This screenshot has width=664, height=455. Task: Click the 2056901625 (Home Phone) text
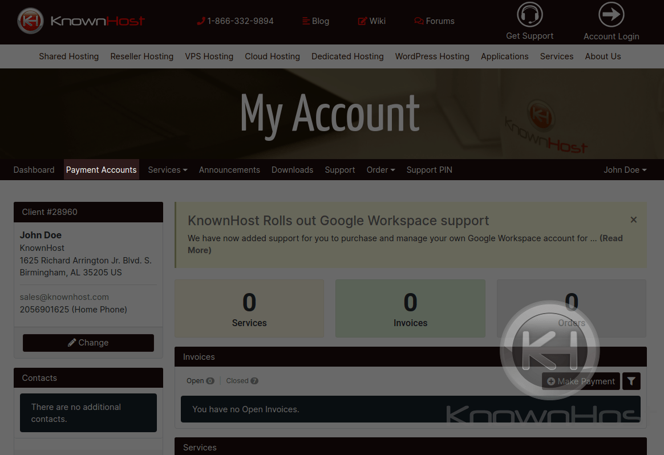(73, 310)
